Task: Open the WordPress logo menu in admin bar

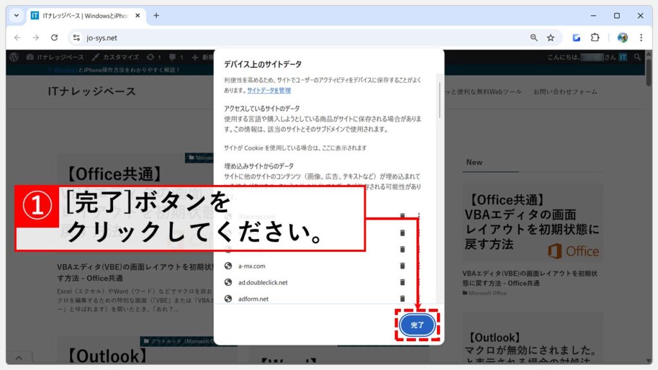Action: [14, 57]
